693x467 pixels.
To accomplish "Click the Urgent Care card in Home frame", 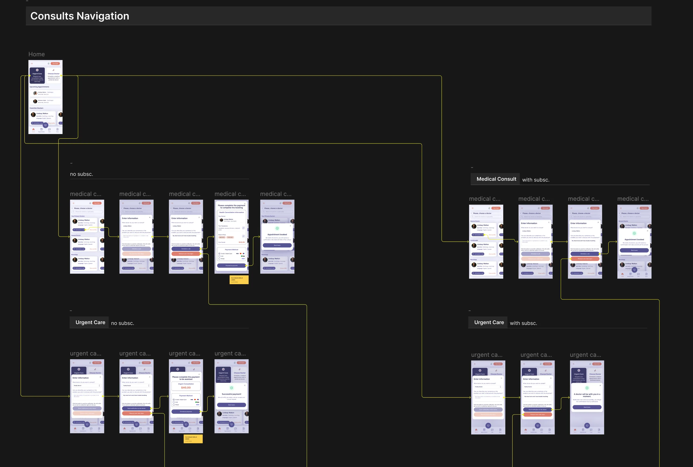I will 37,75.
